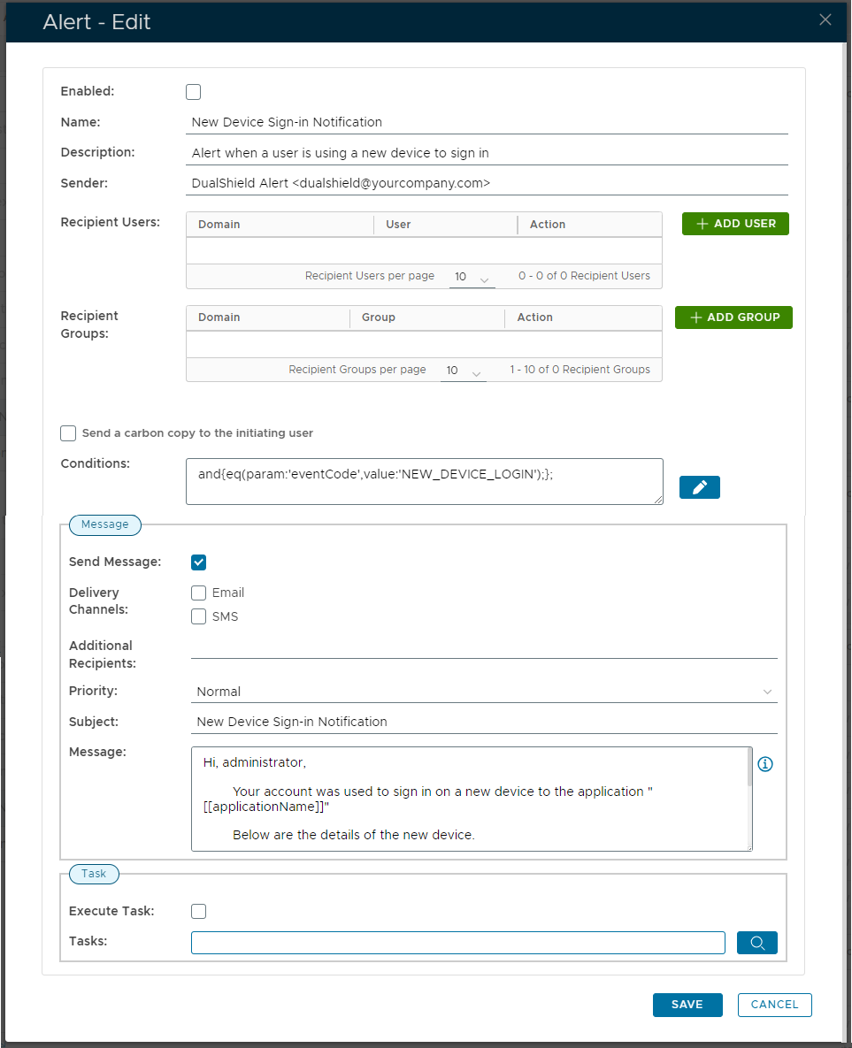This screenshot has height=1048, width=852.
Task: Click into the Subject field
Action: [484, 722]
